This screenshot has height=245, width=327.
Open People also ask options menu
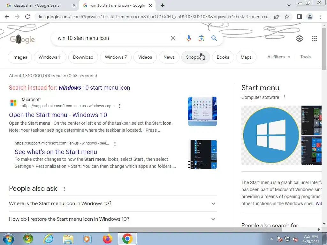(x=64, y=189)
